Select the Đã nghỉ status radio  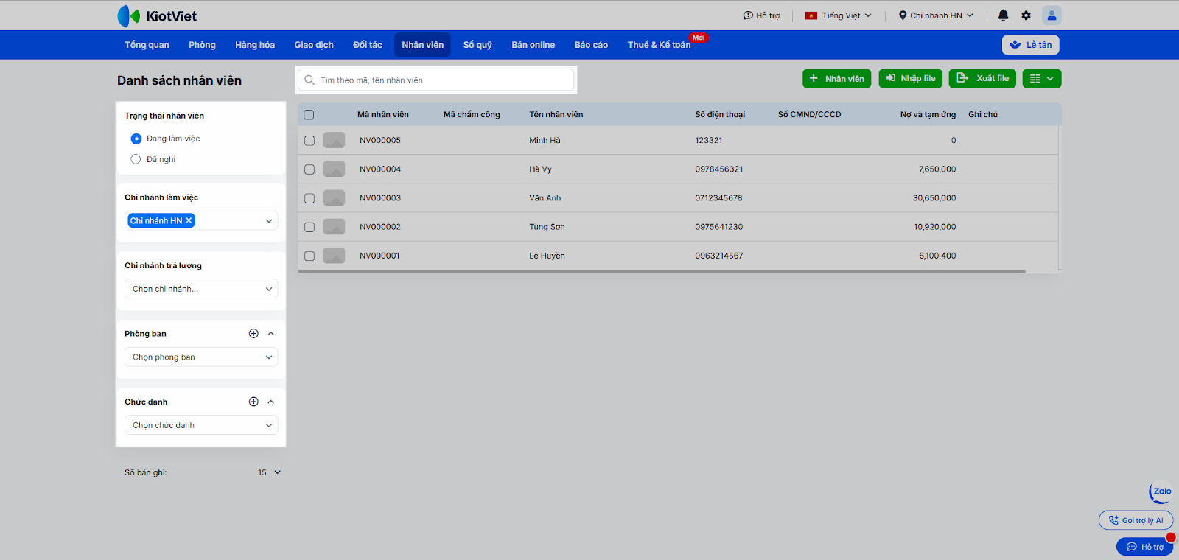pos(136,159)
